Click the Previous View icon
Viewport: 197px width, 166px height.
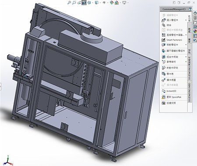(79, 3)
